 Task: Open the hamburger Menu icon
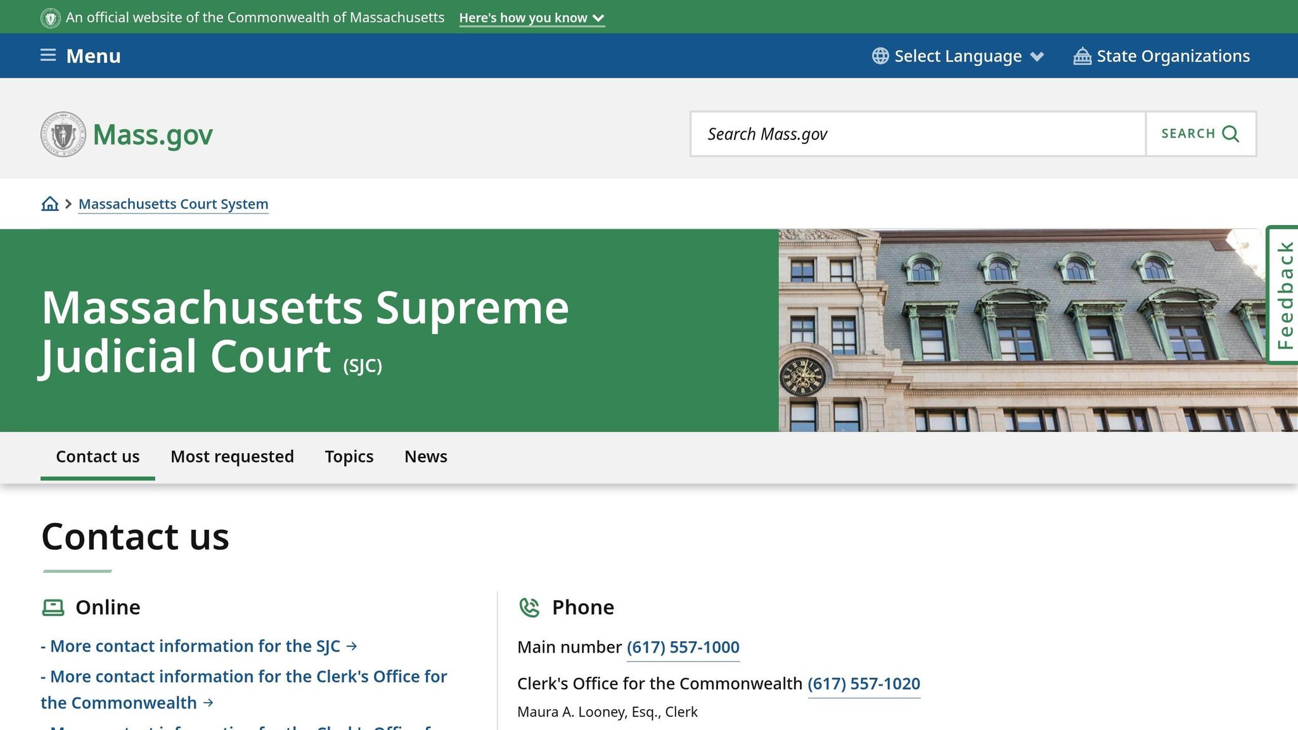point(48,56)
